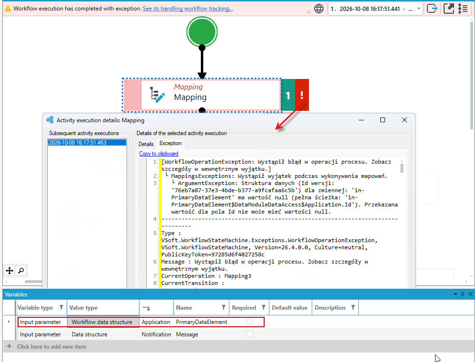Click the list tree view icon at top right
475x362 pixels.
[463, 9]
